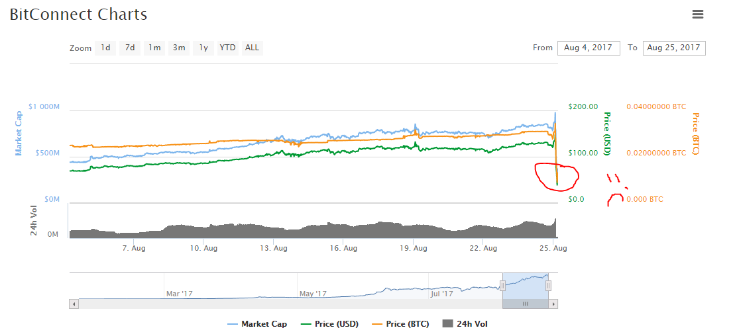The height and width of the screenshot is (334, 735).
Task: Click the '0.04000000 BTC' axis label
Action: 656,106
